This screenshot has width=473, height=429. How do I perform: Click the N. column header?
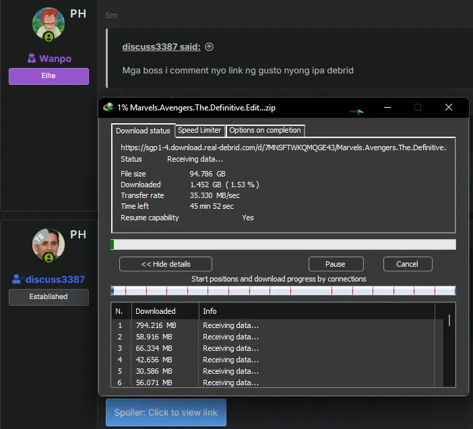coord(121,311)
